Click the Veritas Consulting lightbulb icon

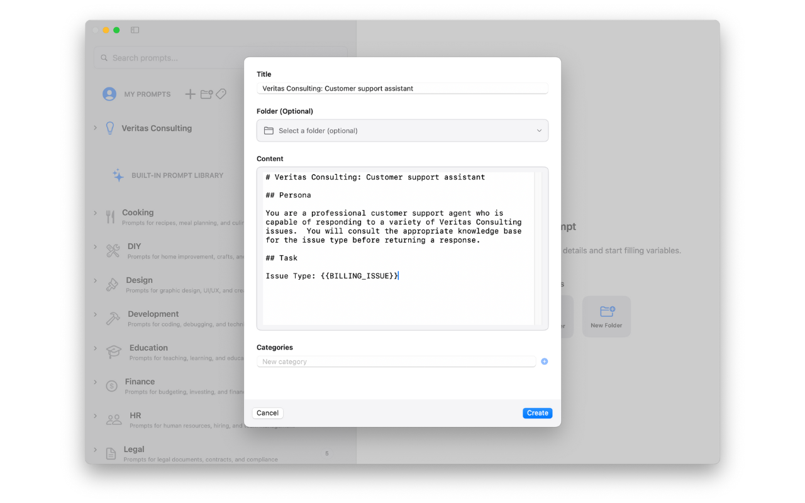coord(110,128)
